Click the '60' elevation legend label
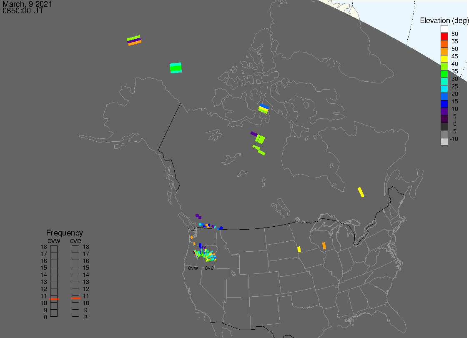This screenshot has height=338, width=469. (x=455, y=34)
